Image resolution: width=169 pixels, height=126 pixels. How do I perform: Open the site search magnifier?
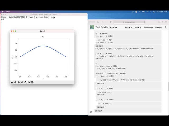tap(166, 27)
